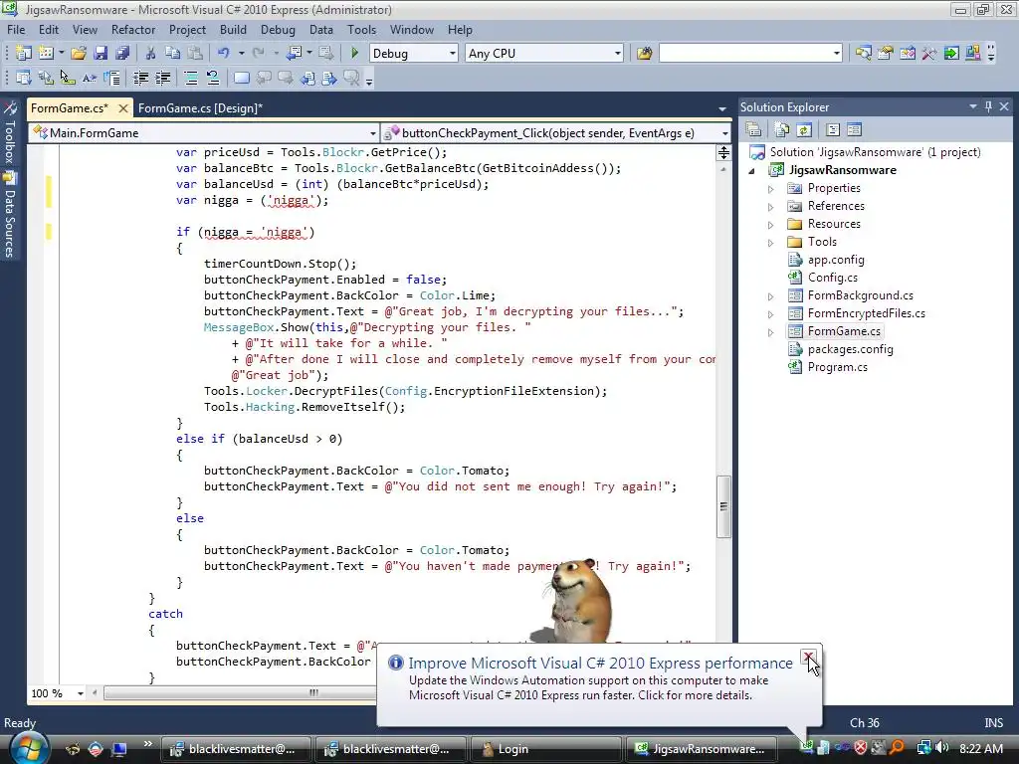Click the Cut scissors icon

click(151, 54)
